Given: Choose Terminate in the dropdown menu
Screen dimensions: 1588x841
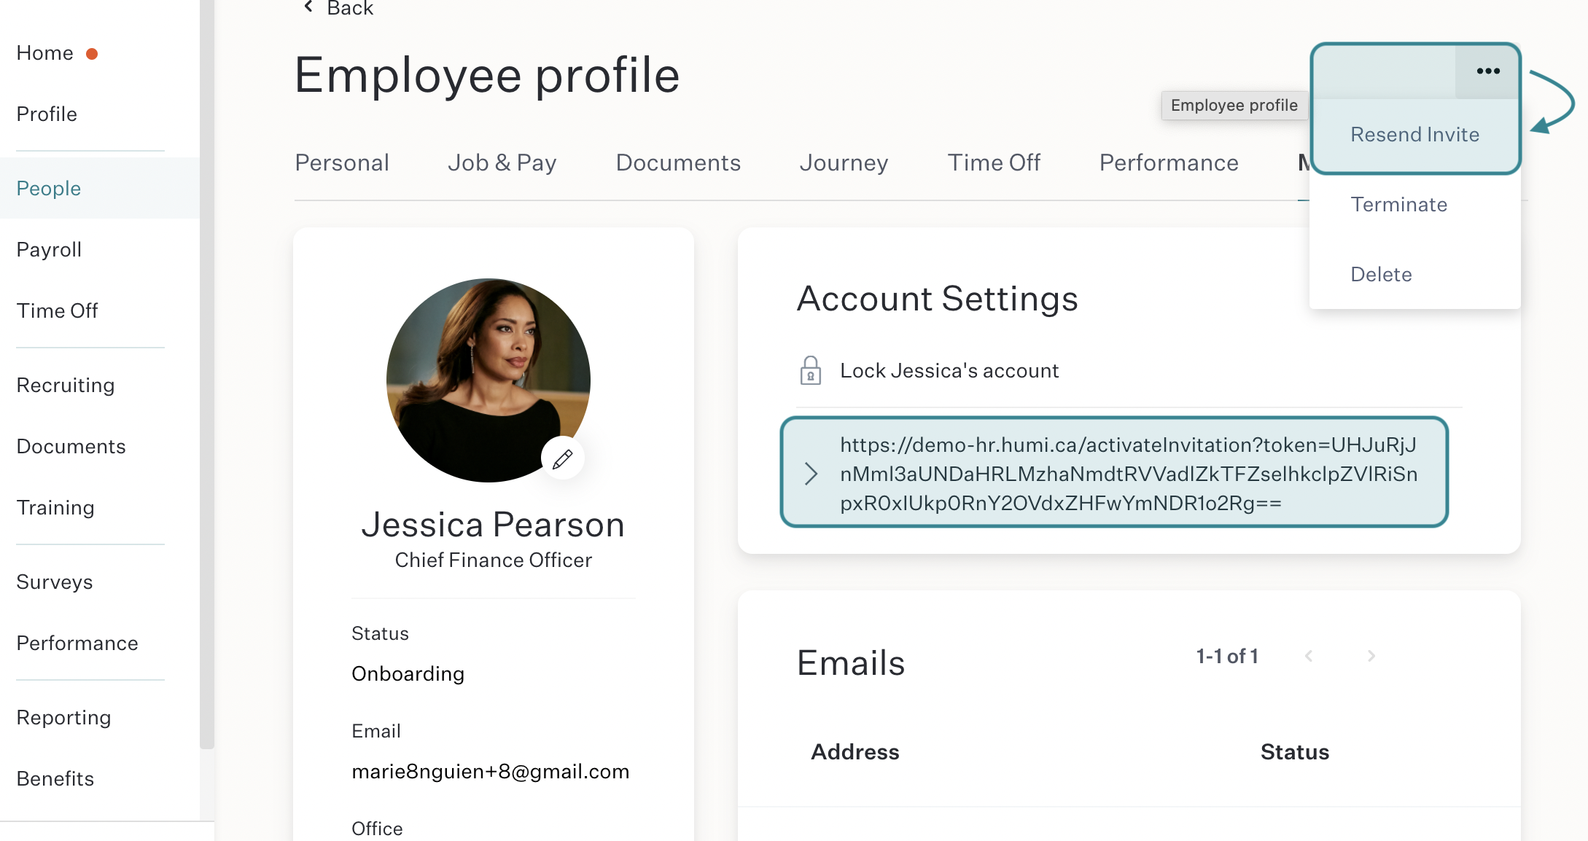Looking at the screenshot, I should coord(1398,205).
